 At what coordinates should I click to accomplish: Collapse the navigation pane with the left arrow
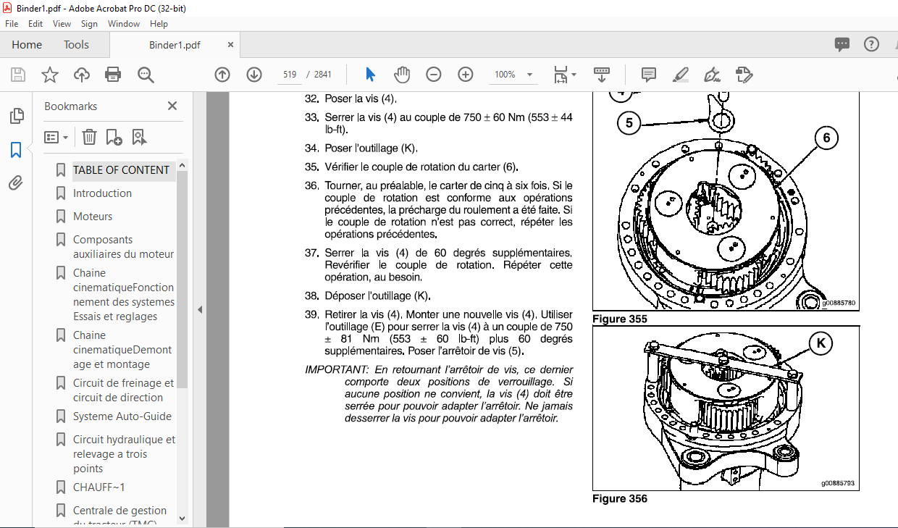(x=200, y=309)
